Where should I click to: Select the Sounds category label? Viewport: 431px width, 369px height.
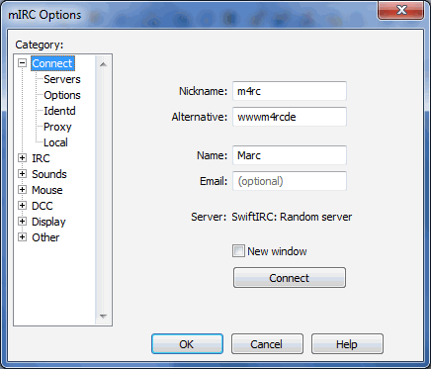(x=49, y=174)
